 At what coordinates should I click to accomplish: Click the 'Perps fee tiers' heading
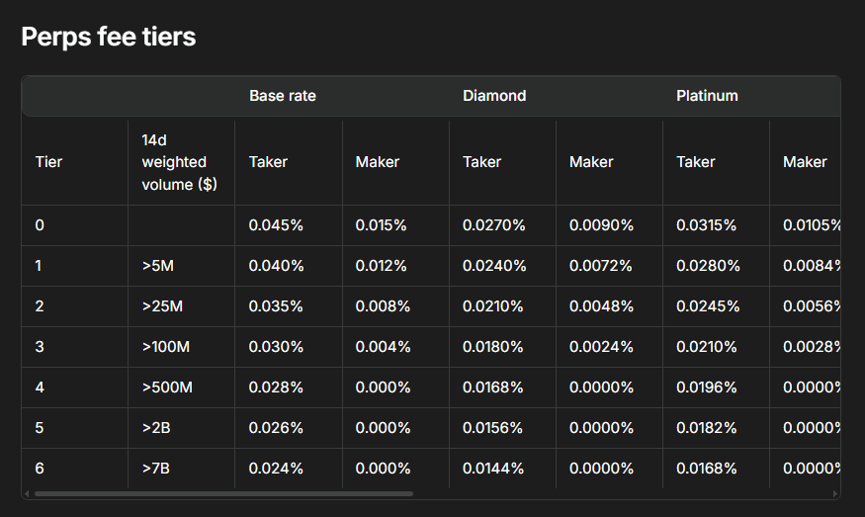[x=109, y=37]
